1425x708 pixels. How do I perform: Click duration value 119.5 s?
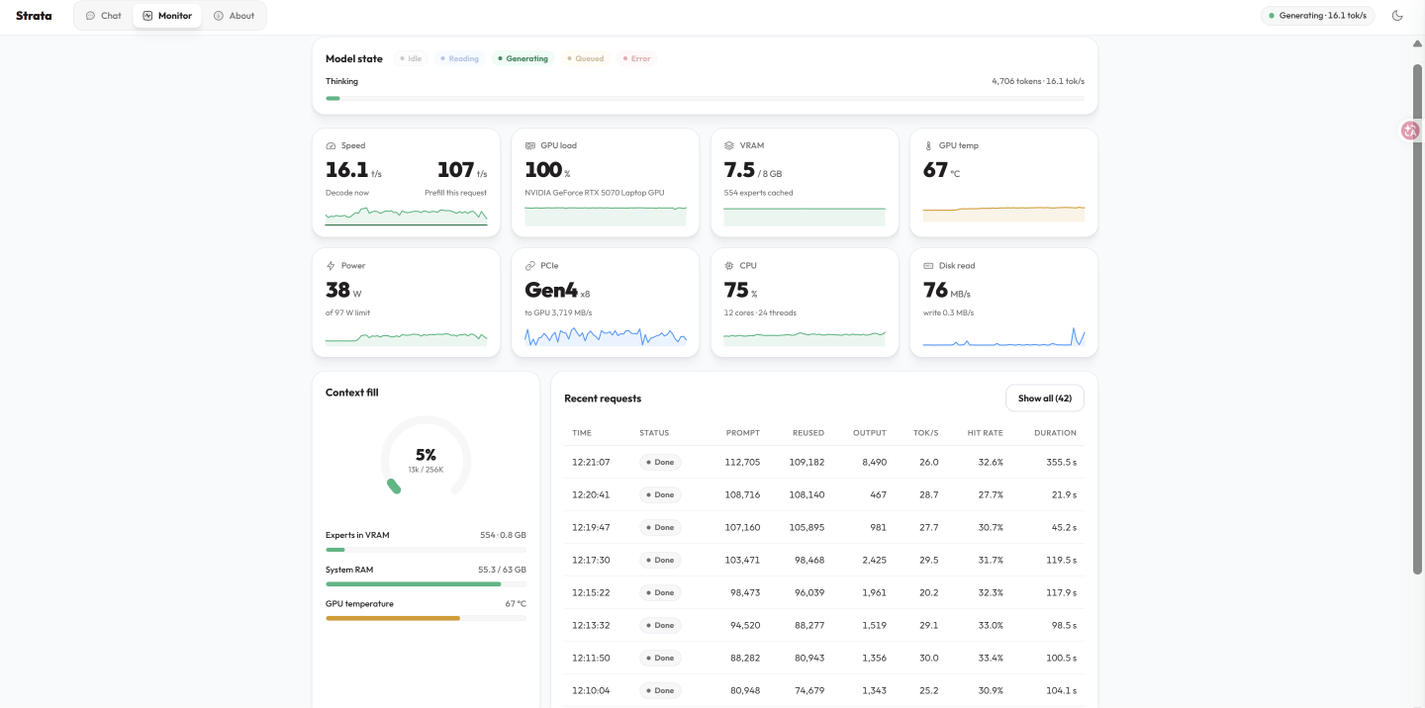[1061, 560]
